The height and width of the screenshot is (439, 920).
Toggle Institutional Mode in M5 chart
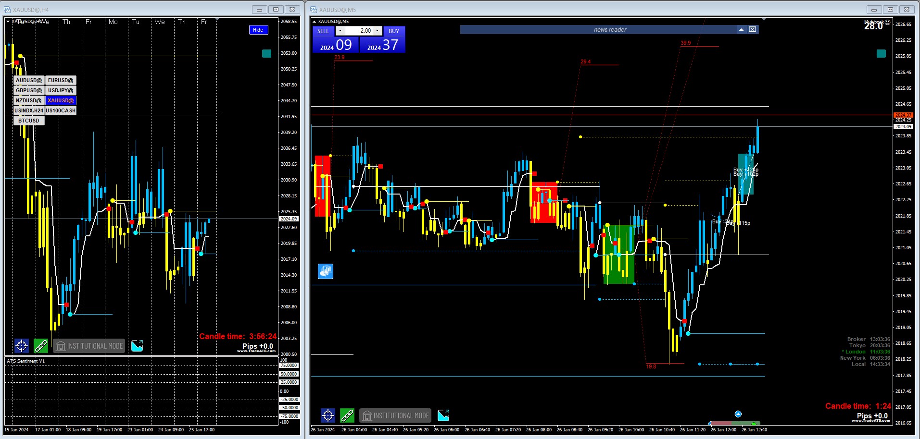click(x=395, y=415)
